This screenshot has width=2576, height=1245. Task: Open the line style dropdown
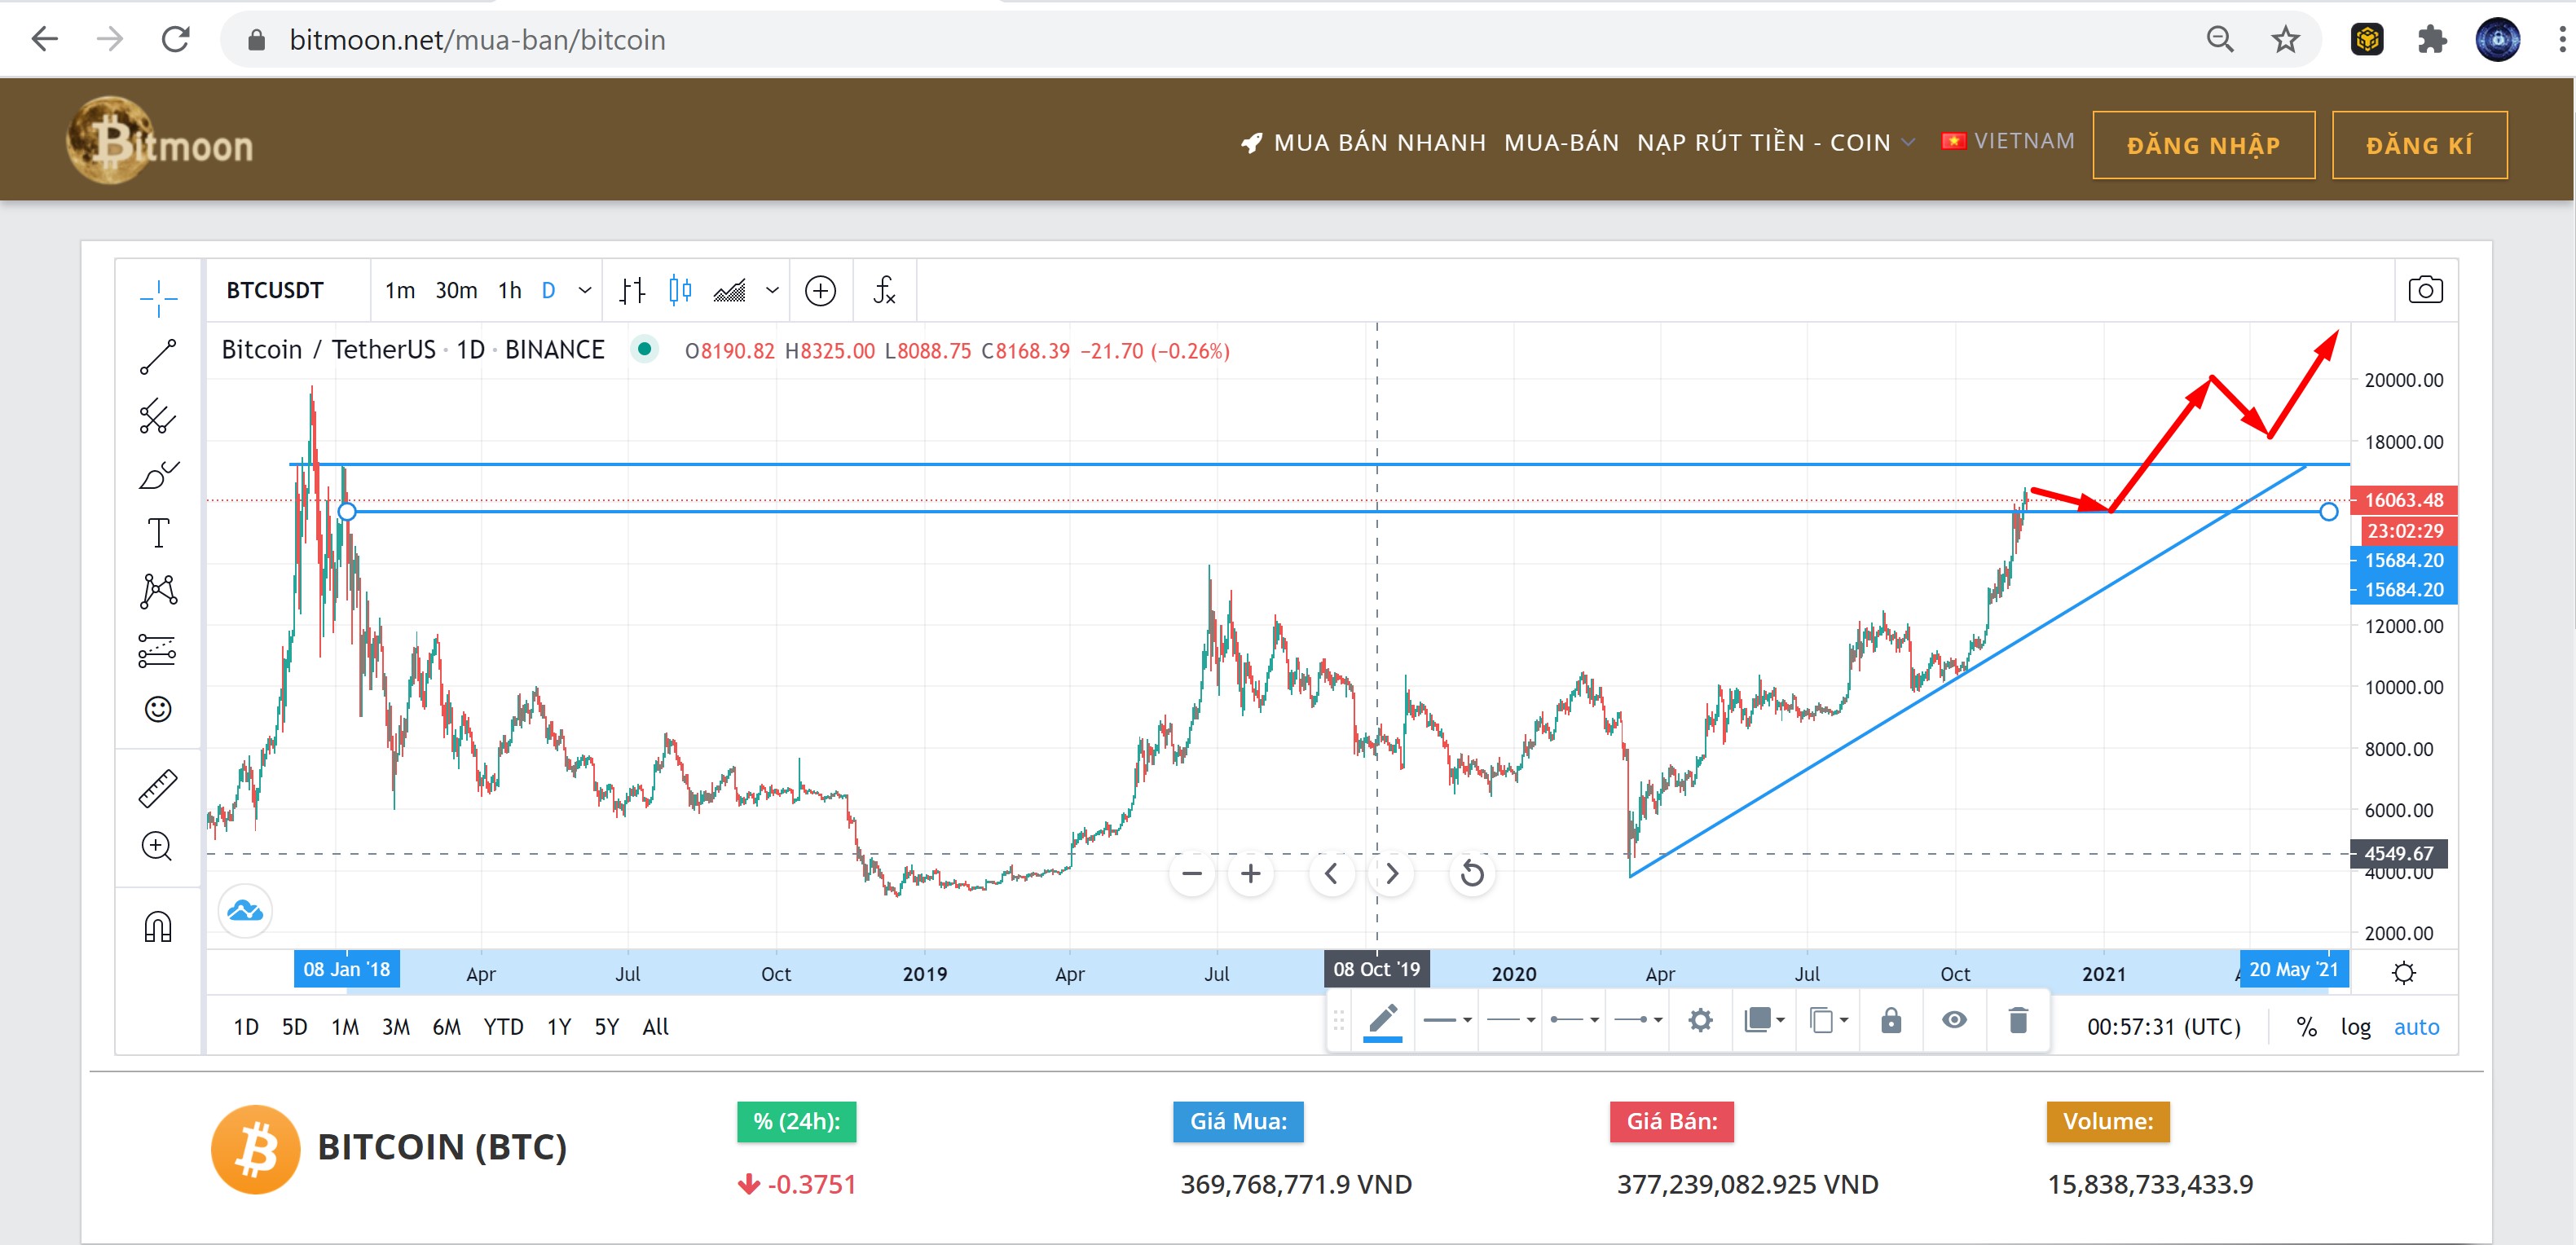click(x=1511, y=1020)
